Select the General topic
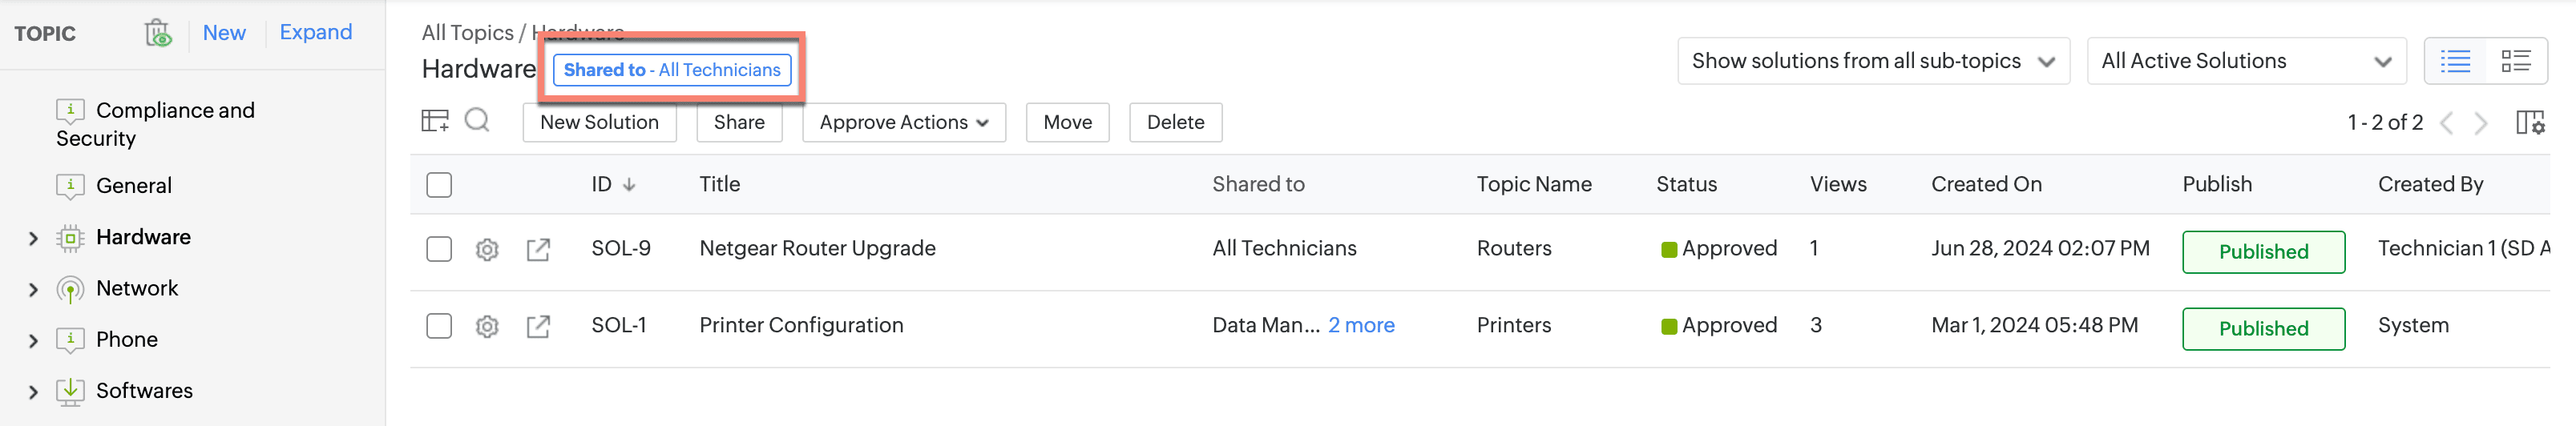2576x426 pixels. click(x=133, y=186)
